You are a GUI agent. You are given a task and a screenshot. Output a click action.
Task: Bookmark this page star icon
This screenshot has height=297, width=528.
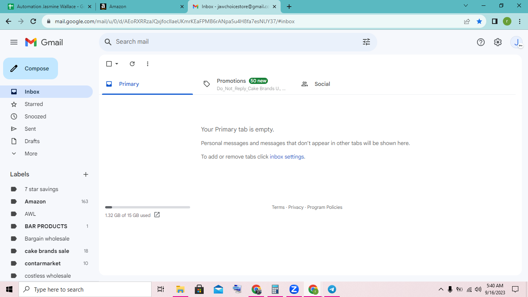click(x=479, y=21)
